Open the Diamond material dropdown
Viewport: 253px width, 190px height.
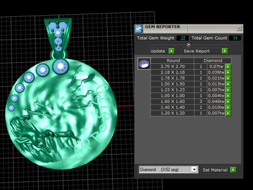[x=194, y=169]
